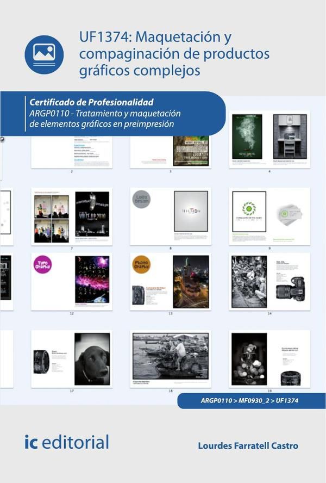Click the Certificado de Profesionalidad heading

[x=91, y=102]
